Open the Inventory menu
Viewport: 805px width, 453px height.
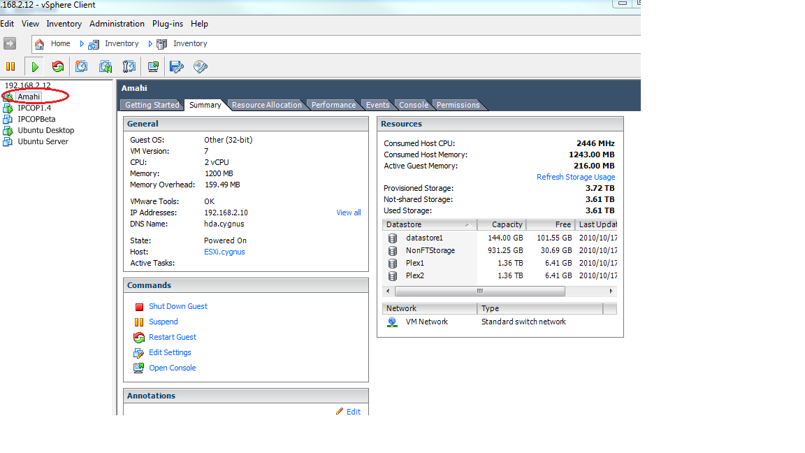click(x=64, y=24)
